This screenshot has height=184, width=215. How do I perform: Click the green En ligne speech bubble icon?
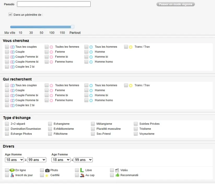12,170
